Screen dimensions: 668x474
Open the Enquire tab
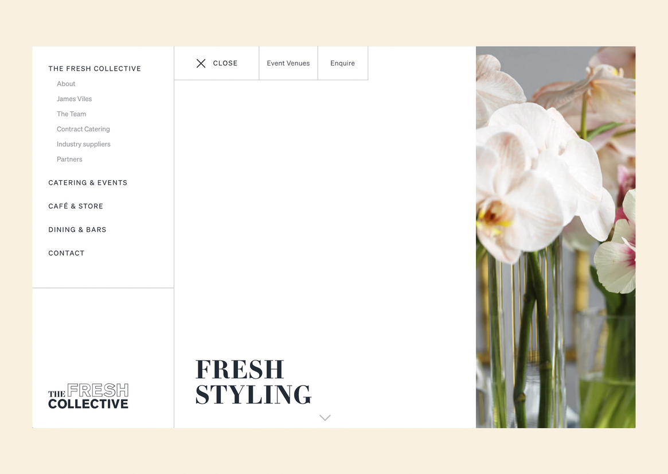coord(342,63)
